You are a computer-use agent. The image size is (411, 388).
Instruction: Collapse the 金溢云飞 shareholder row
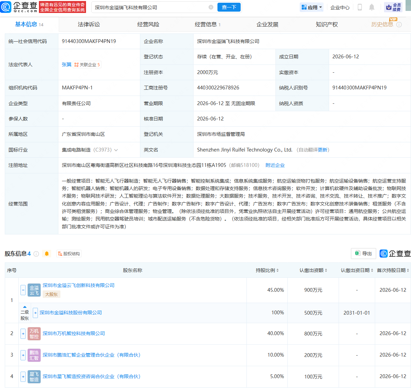(23, 290)
